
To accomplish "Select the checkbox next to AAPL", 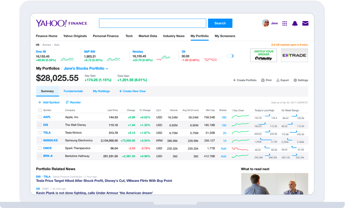I will coord(39,117).
